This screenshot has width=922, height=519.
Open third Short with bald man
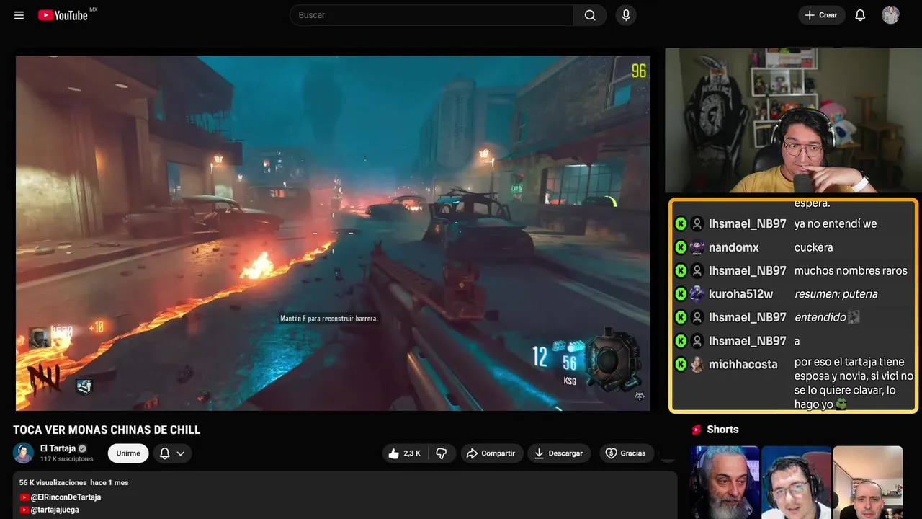tap(867, 482)
